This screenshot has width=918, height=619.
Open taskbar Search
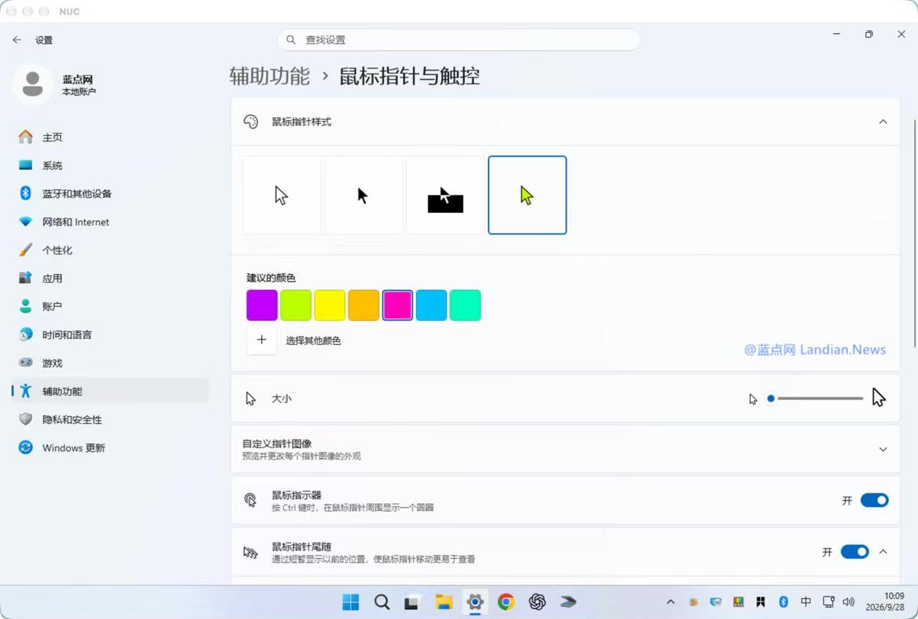(x=382, y=602)
